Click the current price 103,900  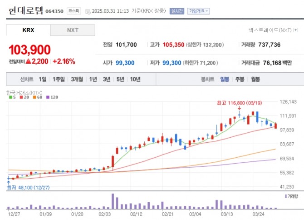[29, 50]
